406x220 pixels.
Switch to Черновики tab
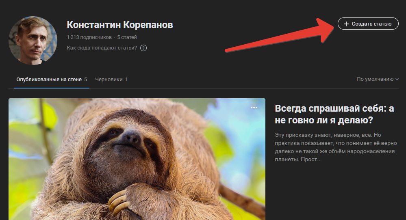(111, 80)
